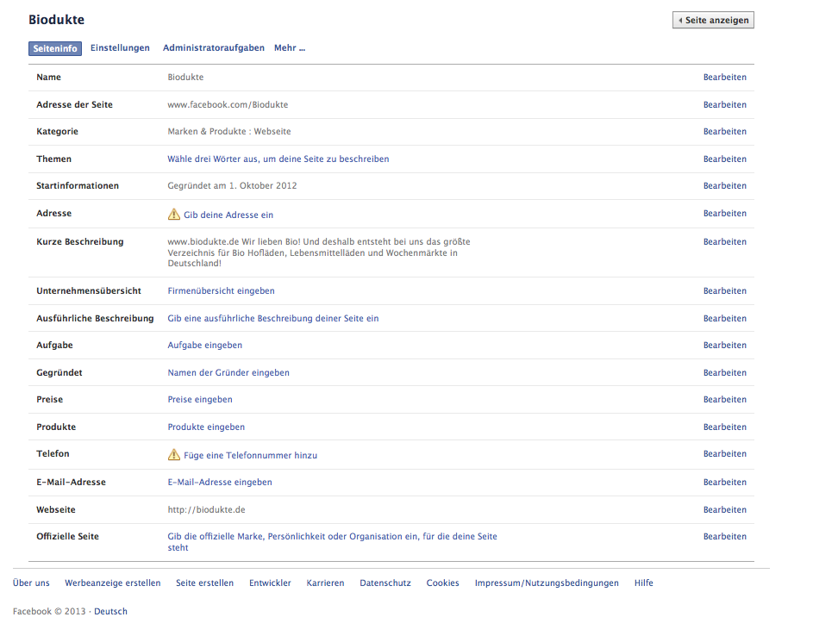Viewport: 813px width, 642px height.
Task: Click Bearbeiten in the Themen row
Action: point(724,159)
